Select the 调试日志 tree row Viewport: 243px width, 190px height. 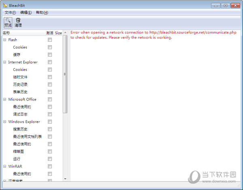pos(20,114)
